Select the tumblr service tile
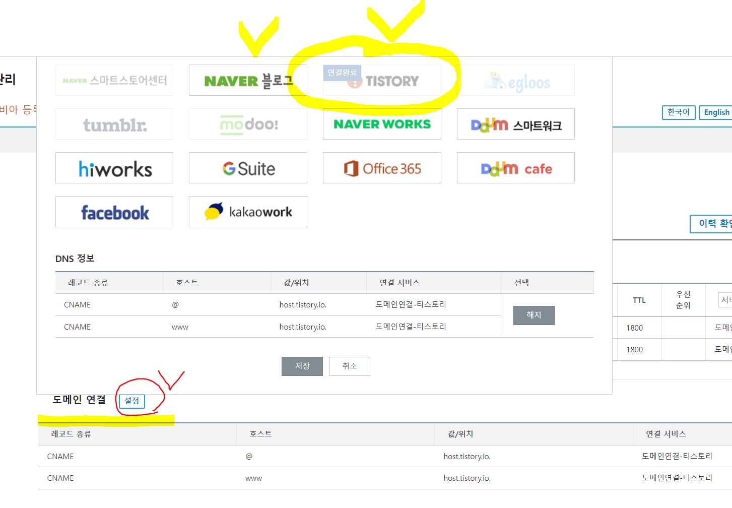Screen dimensions: 732x508 [114, 124]
